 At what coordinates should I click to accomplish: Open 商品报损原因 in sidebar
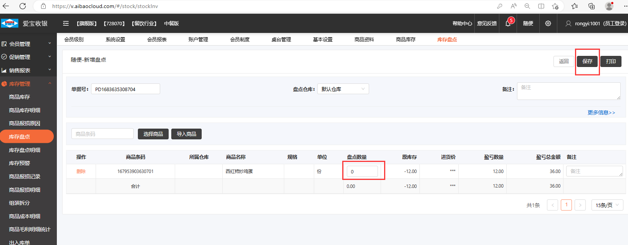(25, 124)
